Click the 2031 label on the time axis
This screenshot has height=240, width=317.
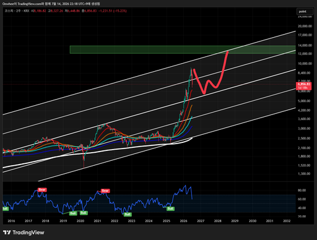(x=269, y=221)
